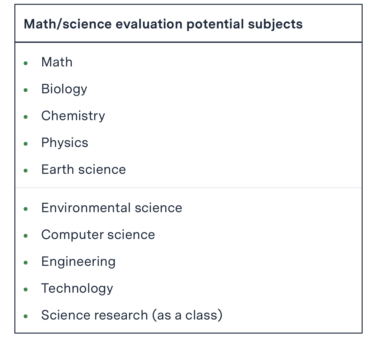This screenshot has width=377, height=339.
Task: Select the bullet point before Chemistry
Action: tap(26, 117)
